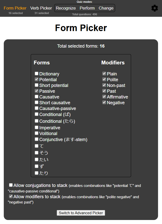The width and height of the screenshot is (162, 224).
Task: Toggle the Recognize quiz mode
Action: pyautogui.click(x=66, y=8)
